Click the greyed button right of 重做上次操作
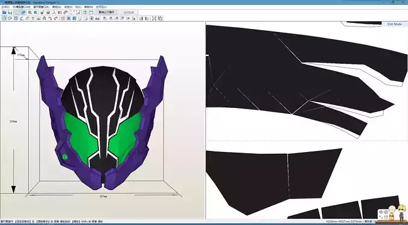This screenshot has width=408, height=225. 129,12
